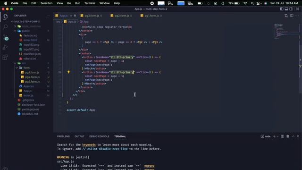
Task: Open the Extensions view in the activity bar
Action: (5, 57)
